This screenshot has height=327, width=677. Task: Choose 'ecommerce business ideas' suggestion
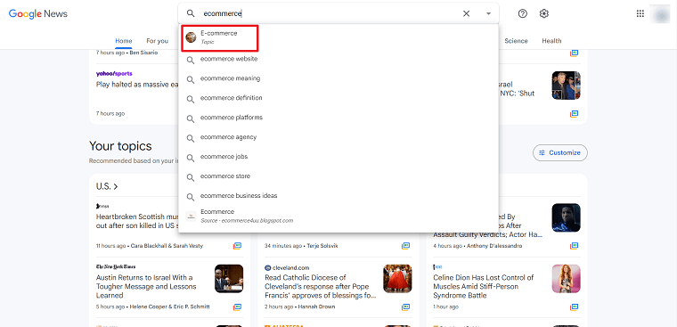[x=338, y=196]
